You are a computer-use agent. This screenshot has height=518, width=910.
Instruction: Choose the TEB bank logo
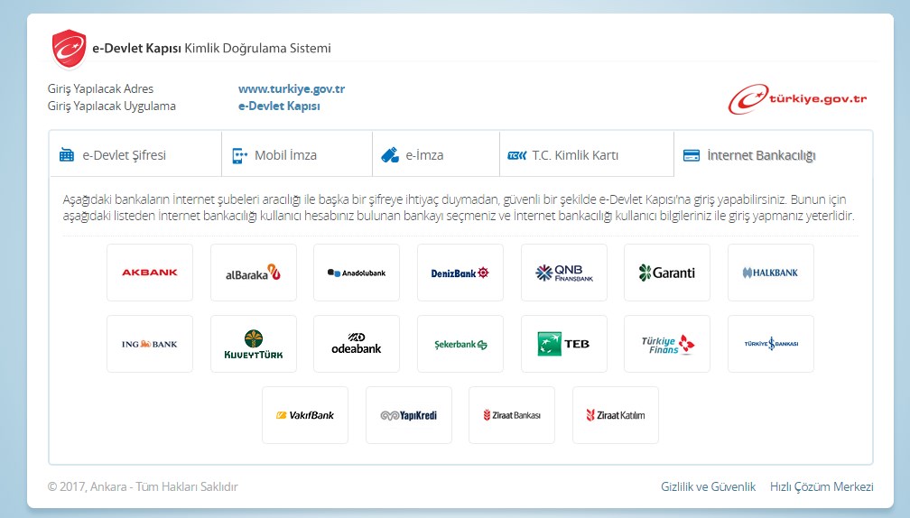[x=564, y=344]
